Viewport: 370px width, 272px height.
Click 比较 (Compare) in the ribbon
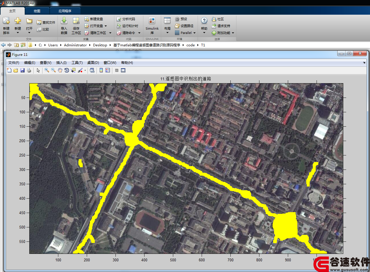pos(43,29)
